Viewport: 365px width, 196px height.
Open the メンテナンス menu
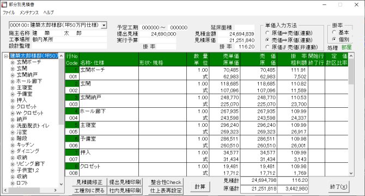29,13
